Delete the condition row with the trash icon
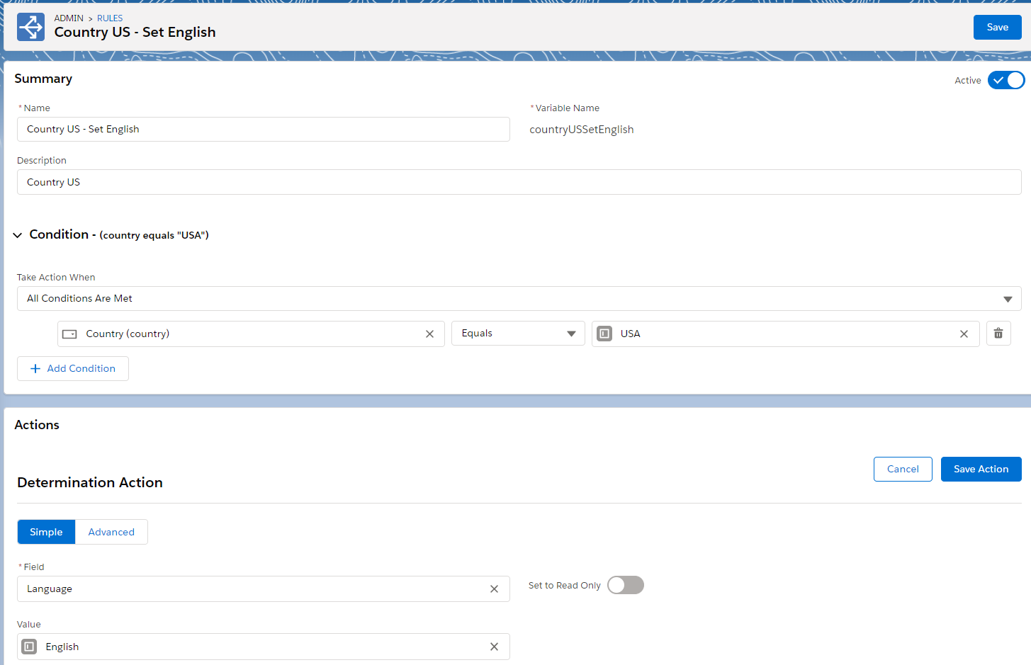1031x665 pixels. pos(998,333)
